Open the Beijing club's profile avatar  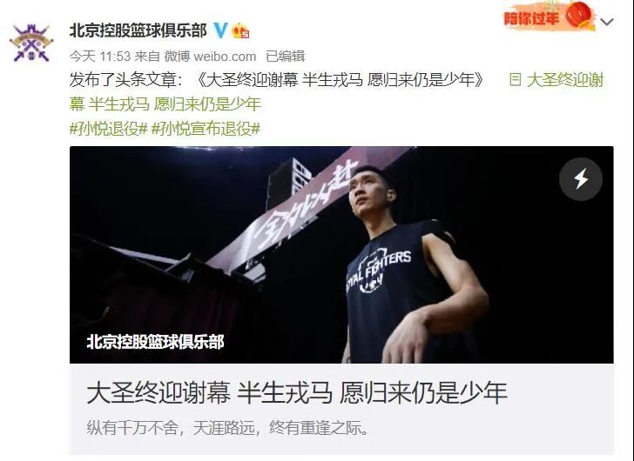31,43
